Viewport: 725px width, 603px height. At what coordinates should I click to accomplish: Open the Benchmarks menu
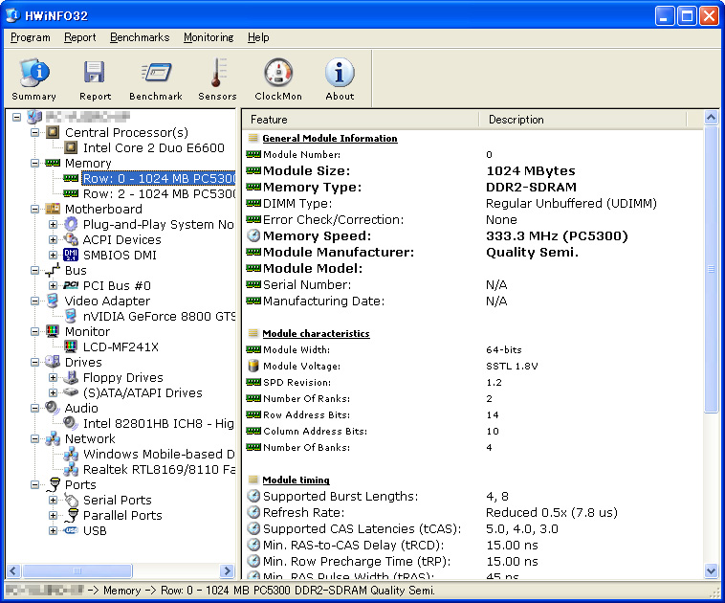(140, 37)
